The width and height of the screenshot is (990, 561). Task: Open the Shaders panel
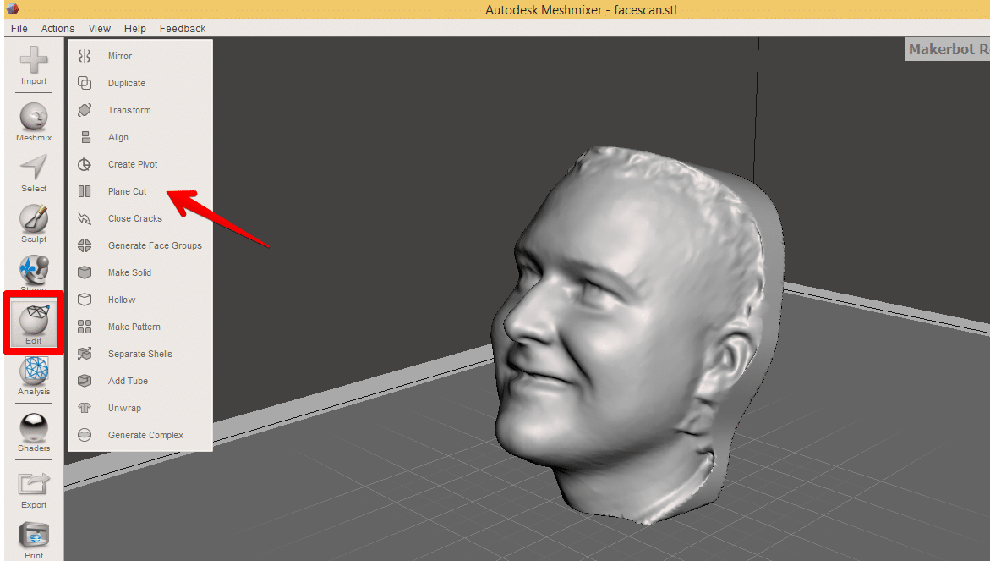[x=34, y=432]
